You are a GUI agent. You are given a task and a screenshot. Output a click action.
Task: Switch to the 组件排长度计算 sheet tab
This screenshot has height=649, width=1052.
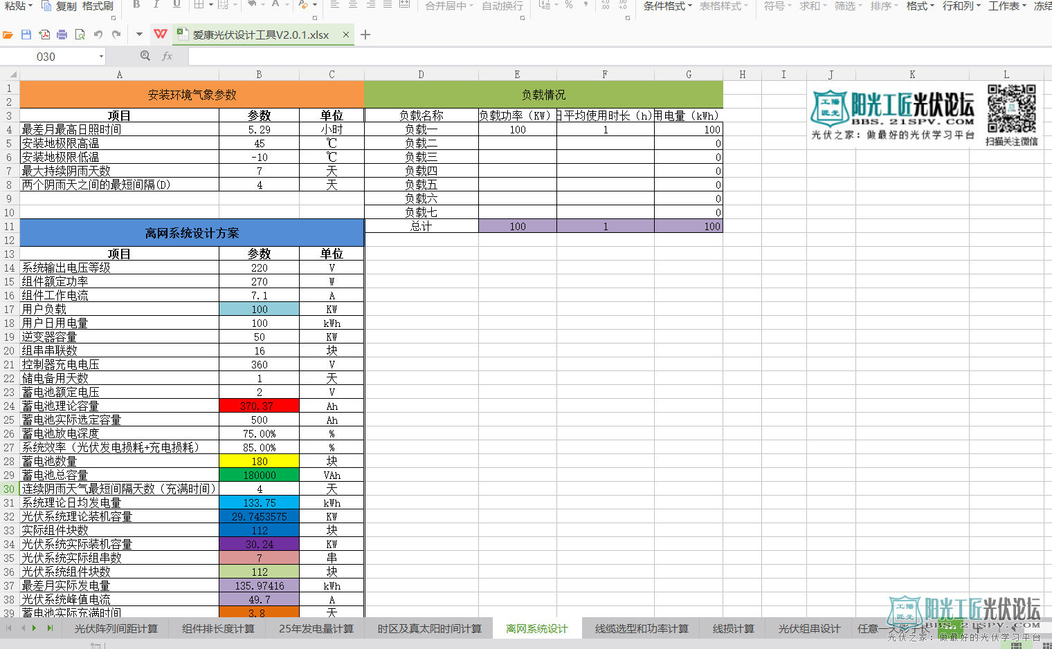point(219,628)
